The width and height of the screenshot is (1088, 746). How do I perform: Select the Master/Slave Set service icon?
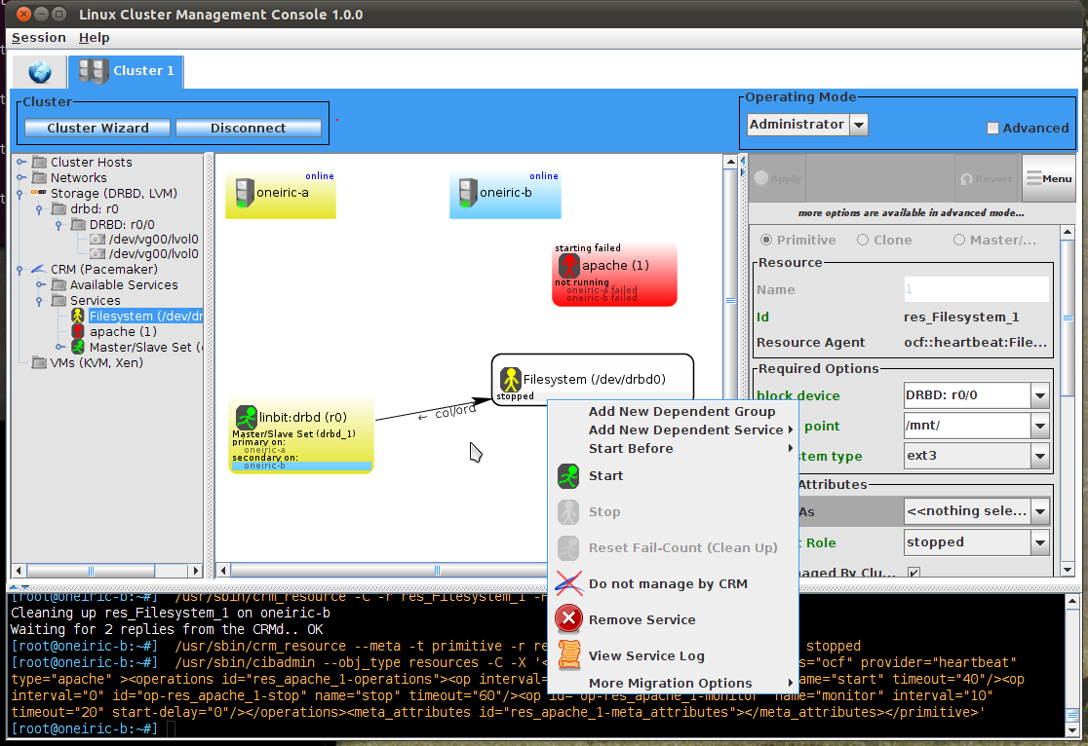pyautogui.click(x=77, y=347)
